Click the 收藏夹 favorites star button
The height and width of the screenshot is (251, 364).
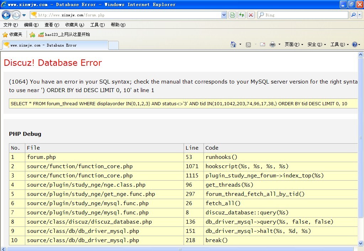pyautogui.click(x=12, y=34)
